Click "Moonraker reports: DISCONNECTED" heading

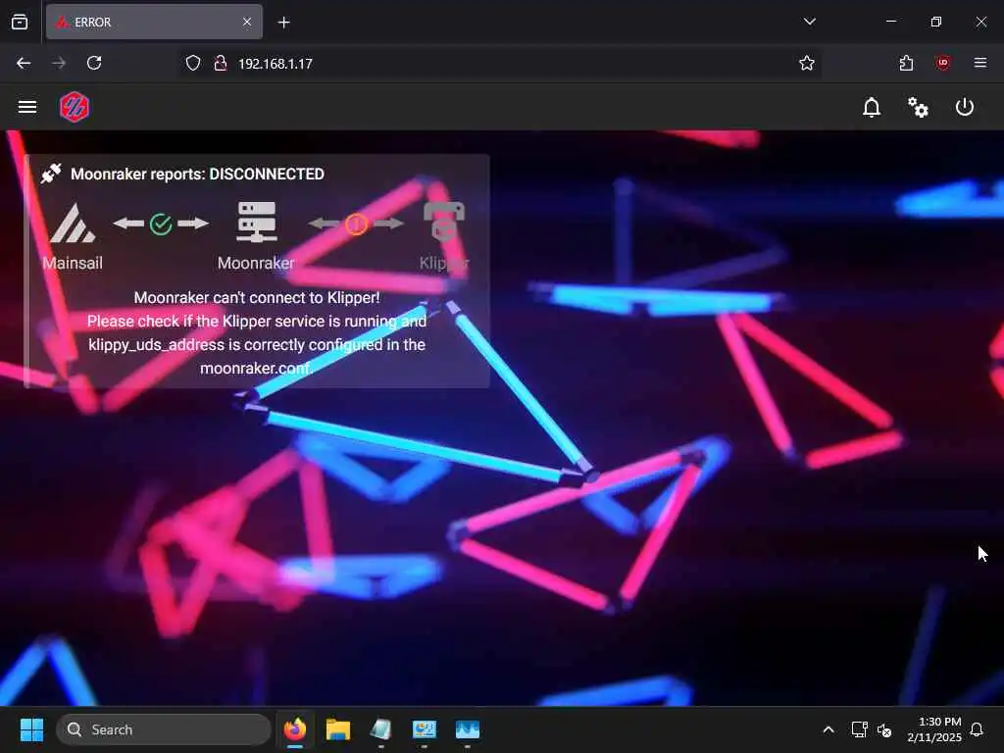coord(197,175)
